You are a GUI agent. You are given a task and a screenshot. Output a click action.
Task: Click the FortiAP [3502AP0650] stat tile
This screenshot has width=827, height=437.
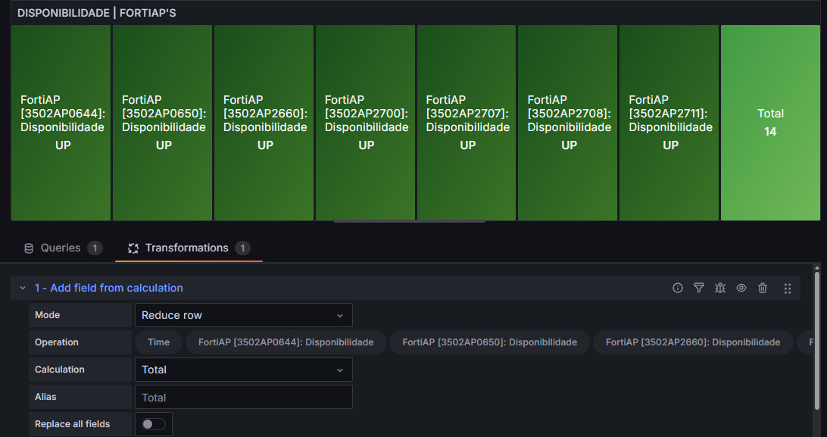(x=162, y=123)
